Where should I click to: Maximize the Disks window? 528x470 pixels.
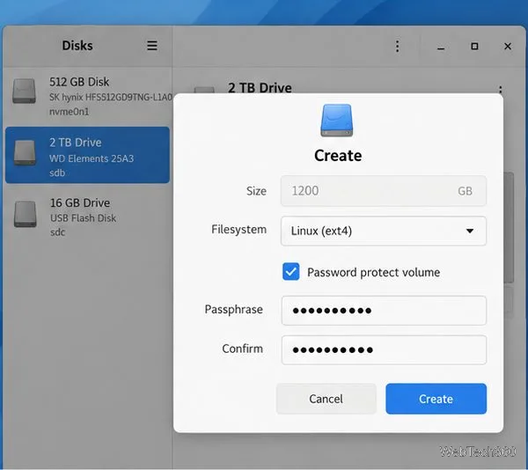(474, 46)
